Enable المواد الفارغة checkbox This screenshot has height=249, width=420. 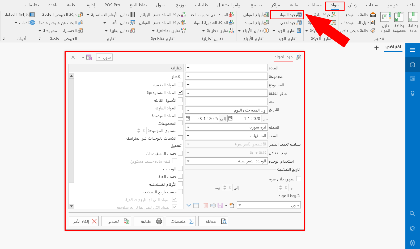point(180,108)
